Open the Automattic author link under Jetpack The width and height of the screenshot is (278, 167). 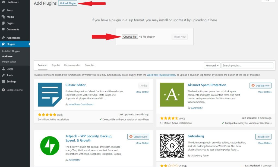click(74, 160)
